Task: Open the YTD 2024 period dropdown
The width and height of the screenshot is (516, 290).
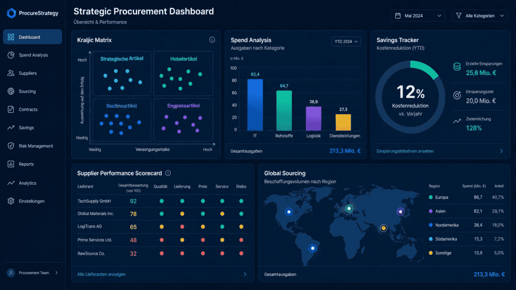Action: coord(346,41)
